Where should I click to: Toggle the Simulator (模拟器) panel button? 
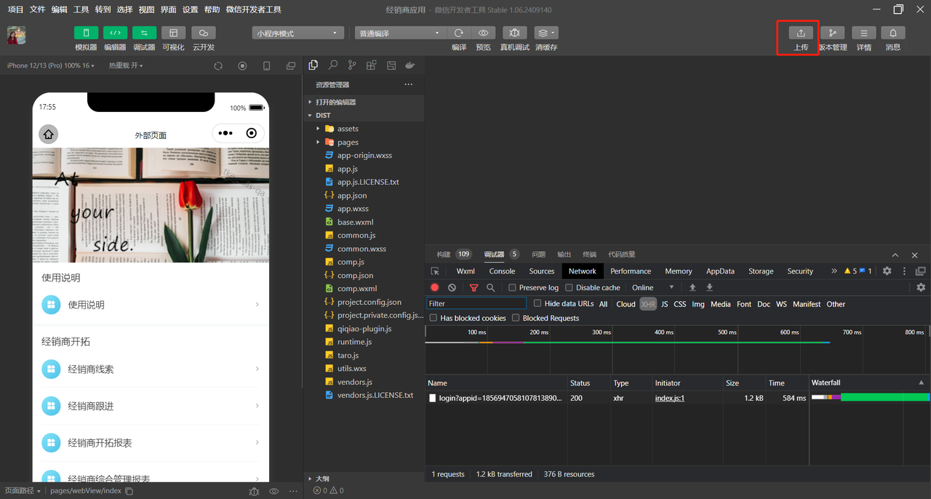[x=86, y=33]
